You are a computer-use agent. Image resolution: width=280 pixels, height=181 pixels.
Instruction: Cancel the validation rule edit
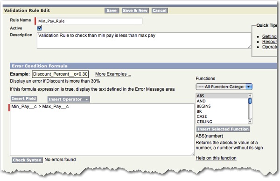click(160, 11)
